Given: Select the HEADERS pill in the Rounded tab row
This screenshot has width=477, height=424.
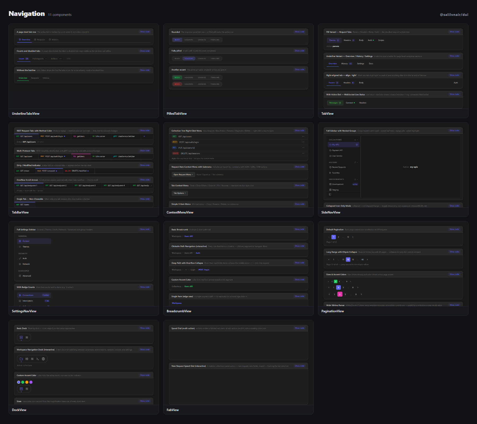Looking at the screenshot, I should [189, 40].
